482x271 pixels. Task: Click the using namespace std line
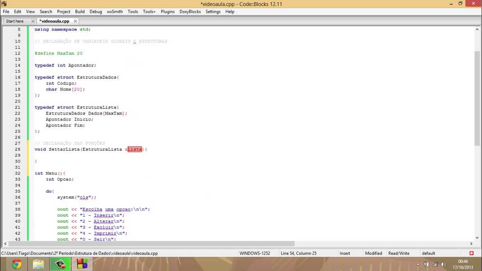[x=63, y=29]
